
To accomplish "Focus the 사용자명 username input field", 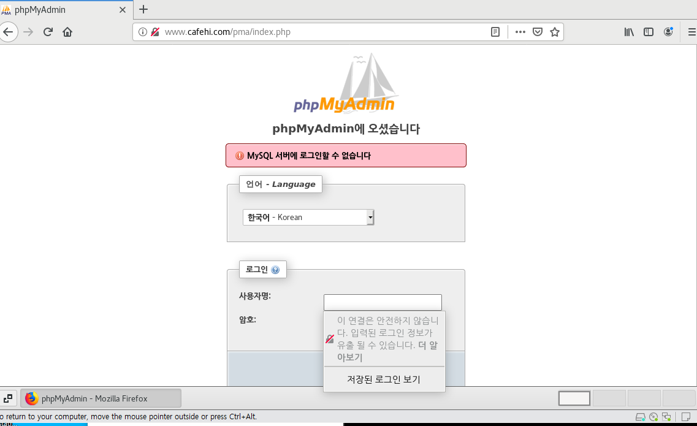I will [383, 302].
